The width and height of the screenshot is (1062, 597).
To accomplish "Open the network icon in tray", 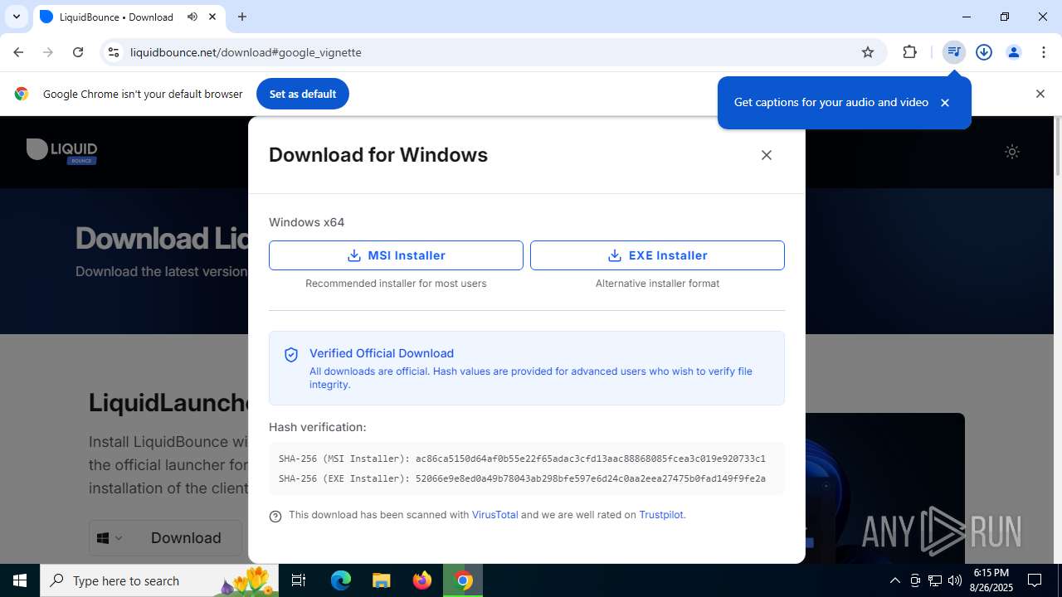I will (935, 580).
